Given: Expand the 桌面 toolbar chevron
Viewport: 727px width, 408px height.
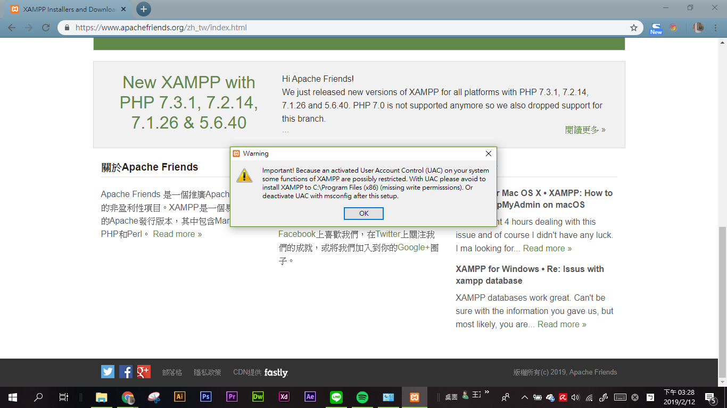Looking at the screenshot, I should coord(486,392).
